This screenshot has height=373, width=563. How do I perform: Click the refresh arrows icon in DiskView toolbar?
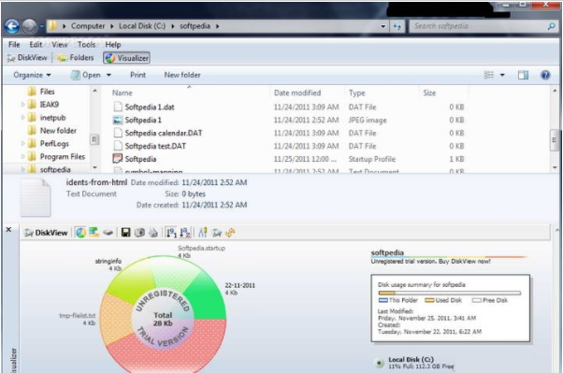pyautogui.click(x=230, y=233)
